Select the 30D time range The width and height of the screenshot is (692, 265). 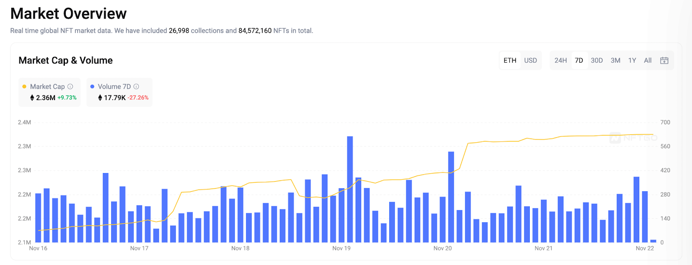(597, 60)
